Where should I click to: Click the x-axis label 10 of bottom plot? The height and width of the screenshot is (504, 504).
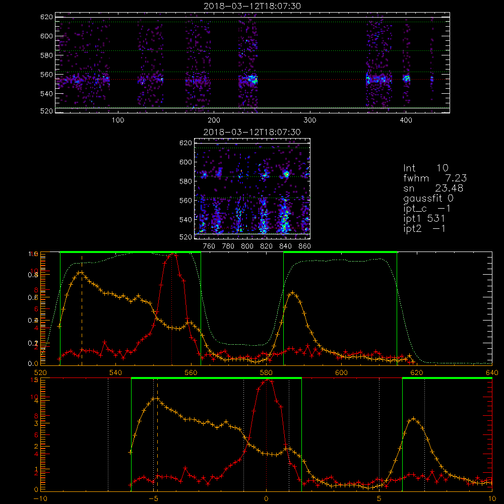click(492, 498)
